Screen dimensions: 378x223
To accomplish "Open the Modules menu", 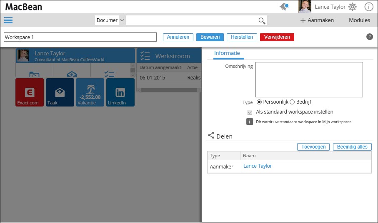I will tap(359, 20).
